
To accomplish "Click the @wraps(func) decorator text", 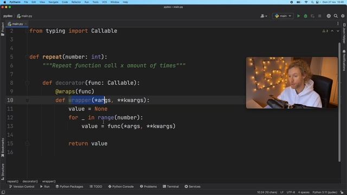I will [x=75, y=92].
